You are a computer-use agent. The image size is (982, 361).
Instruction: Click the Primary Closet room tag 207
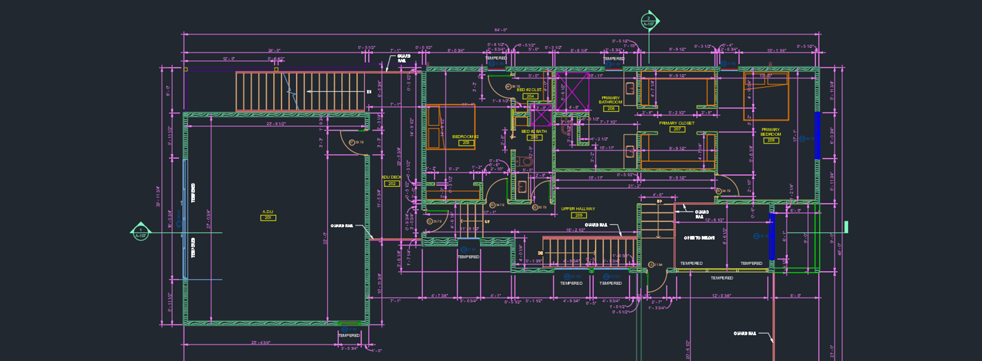pyautogui.click(x=677, y=129)
